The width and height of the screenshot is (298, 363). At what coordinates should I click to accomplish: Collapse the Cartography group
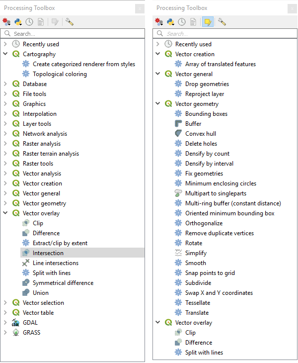coord(5,54)
